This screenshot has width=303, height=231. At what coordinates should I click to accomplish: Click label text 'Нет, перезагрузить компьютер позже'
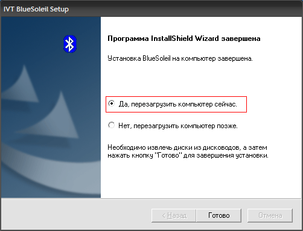click(x=178, y=126)
